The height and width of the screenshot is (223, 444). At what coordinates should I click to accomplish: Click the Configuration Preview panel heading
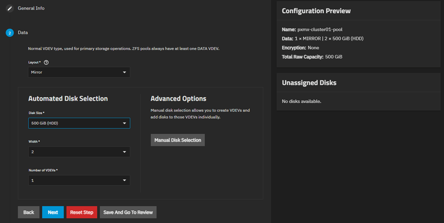[316, 11]
